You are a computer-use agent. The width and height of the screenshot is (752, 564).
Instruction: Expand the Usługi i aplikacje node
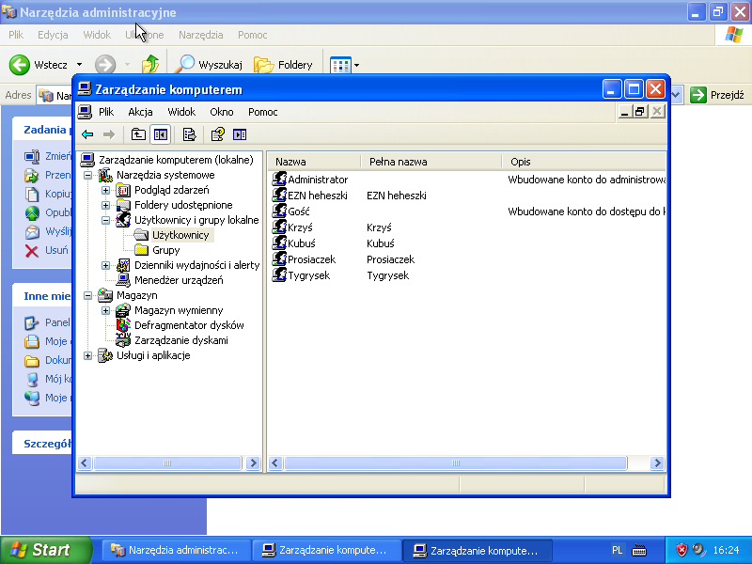(x=88, y=355)
